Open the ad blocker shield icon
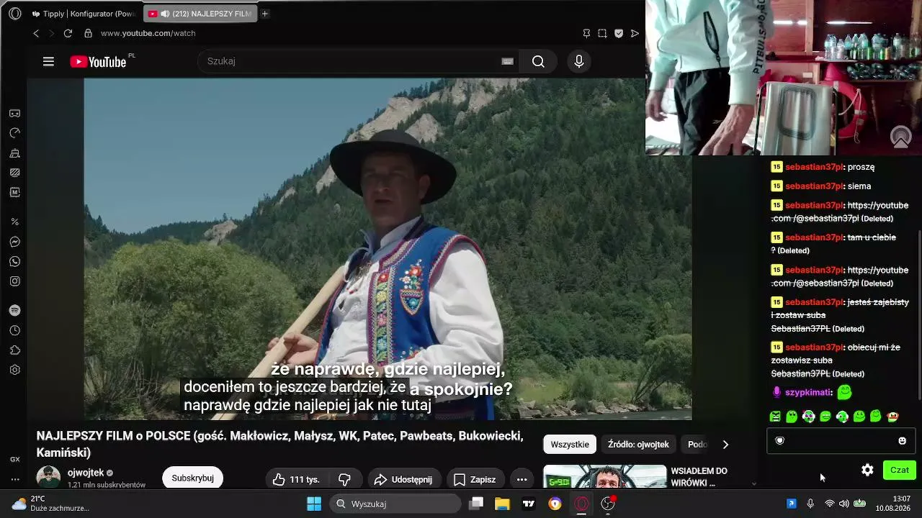The height and width of the screenshot is (518, 922). tap(619, 33)
